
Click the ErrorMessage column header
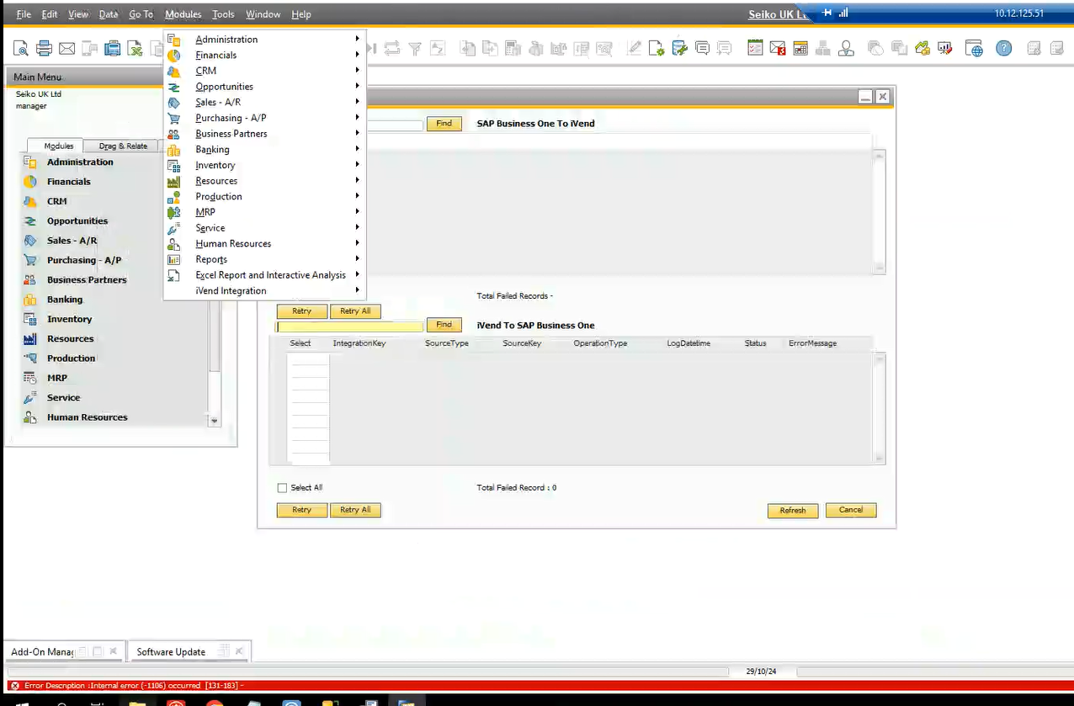point(812,343)
